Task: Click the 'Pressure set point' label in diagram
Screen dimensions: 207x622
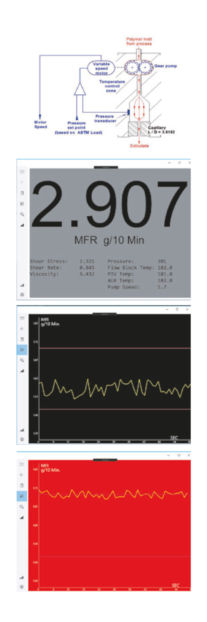Action: [78, 128]
